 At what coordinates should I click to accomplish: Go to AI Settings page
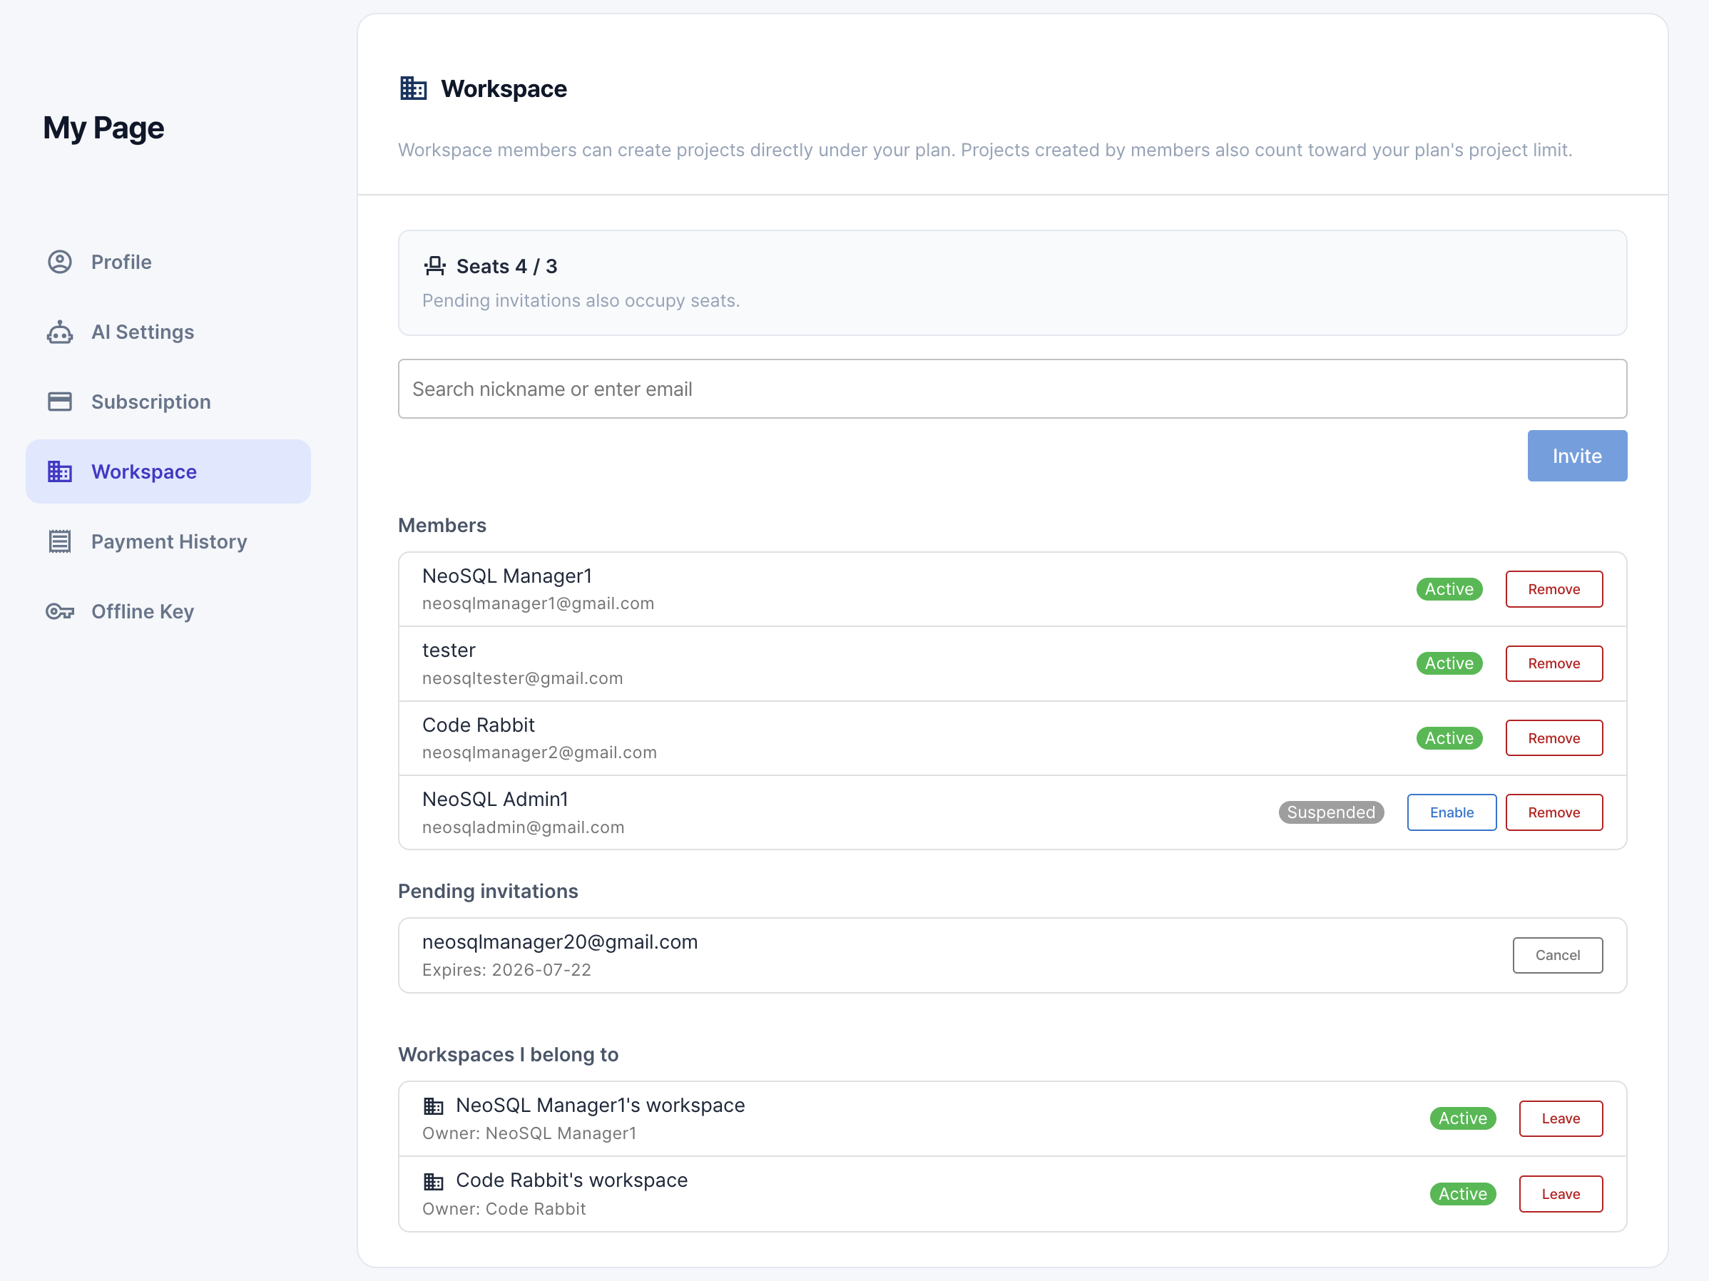coord(168,332)
